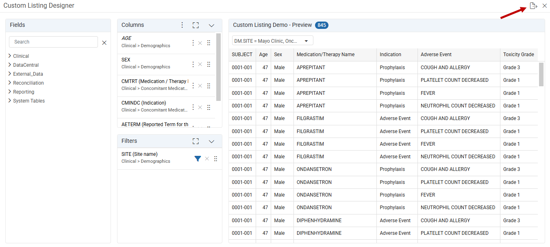Collapse the Filters panel
The image size is (550, 247).
pyautogui.click(x=211, y=141)
